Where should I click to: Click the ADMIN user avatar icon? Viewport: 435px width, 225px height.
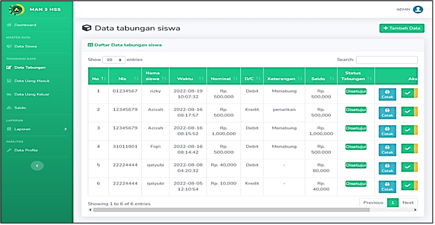pos(418,10)
